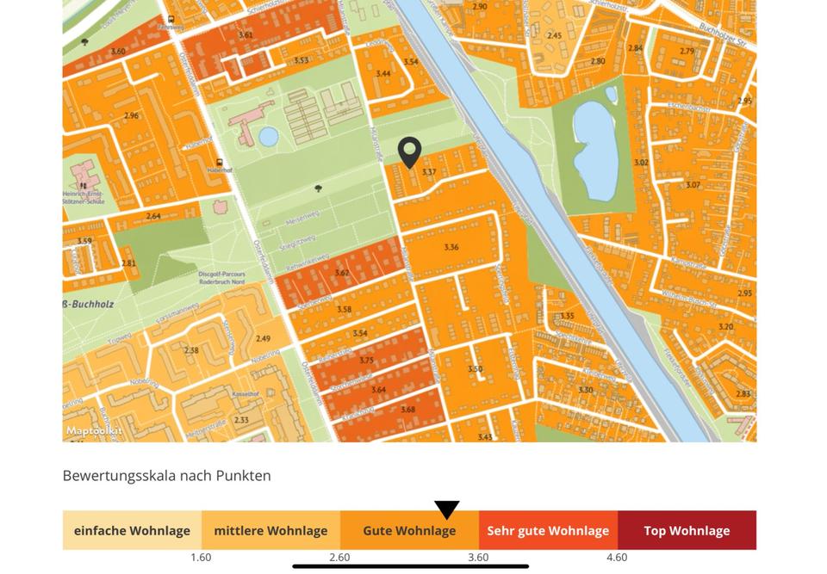The image size is (827, 574).
Task: Click the Heinrich-Ernst-Stötzner-Schule school icon
Action: pyautogui.click(x=84, y=184)
